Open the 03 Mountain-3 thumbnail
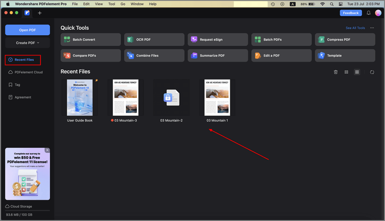Screen dimensions: 385x221 click(125, 97)
